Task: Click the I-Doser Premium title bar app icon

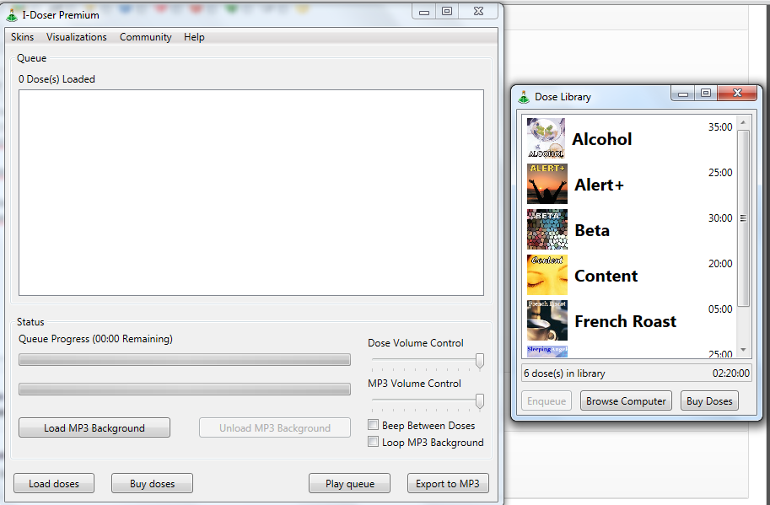Action: pos(12,15)
